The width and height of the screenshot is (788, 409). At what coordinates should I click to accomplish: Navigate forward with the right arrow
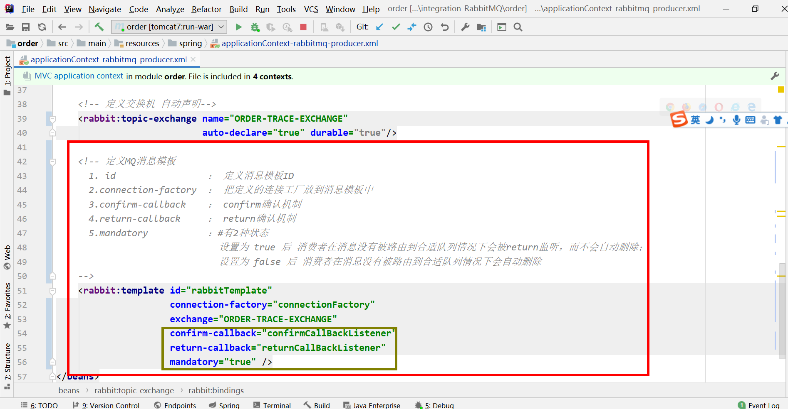click(79, 27)
